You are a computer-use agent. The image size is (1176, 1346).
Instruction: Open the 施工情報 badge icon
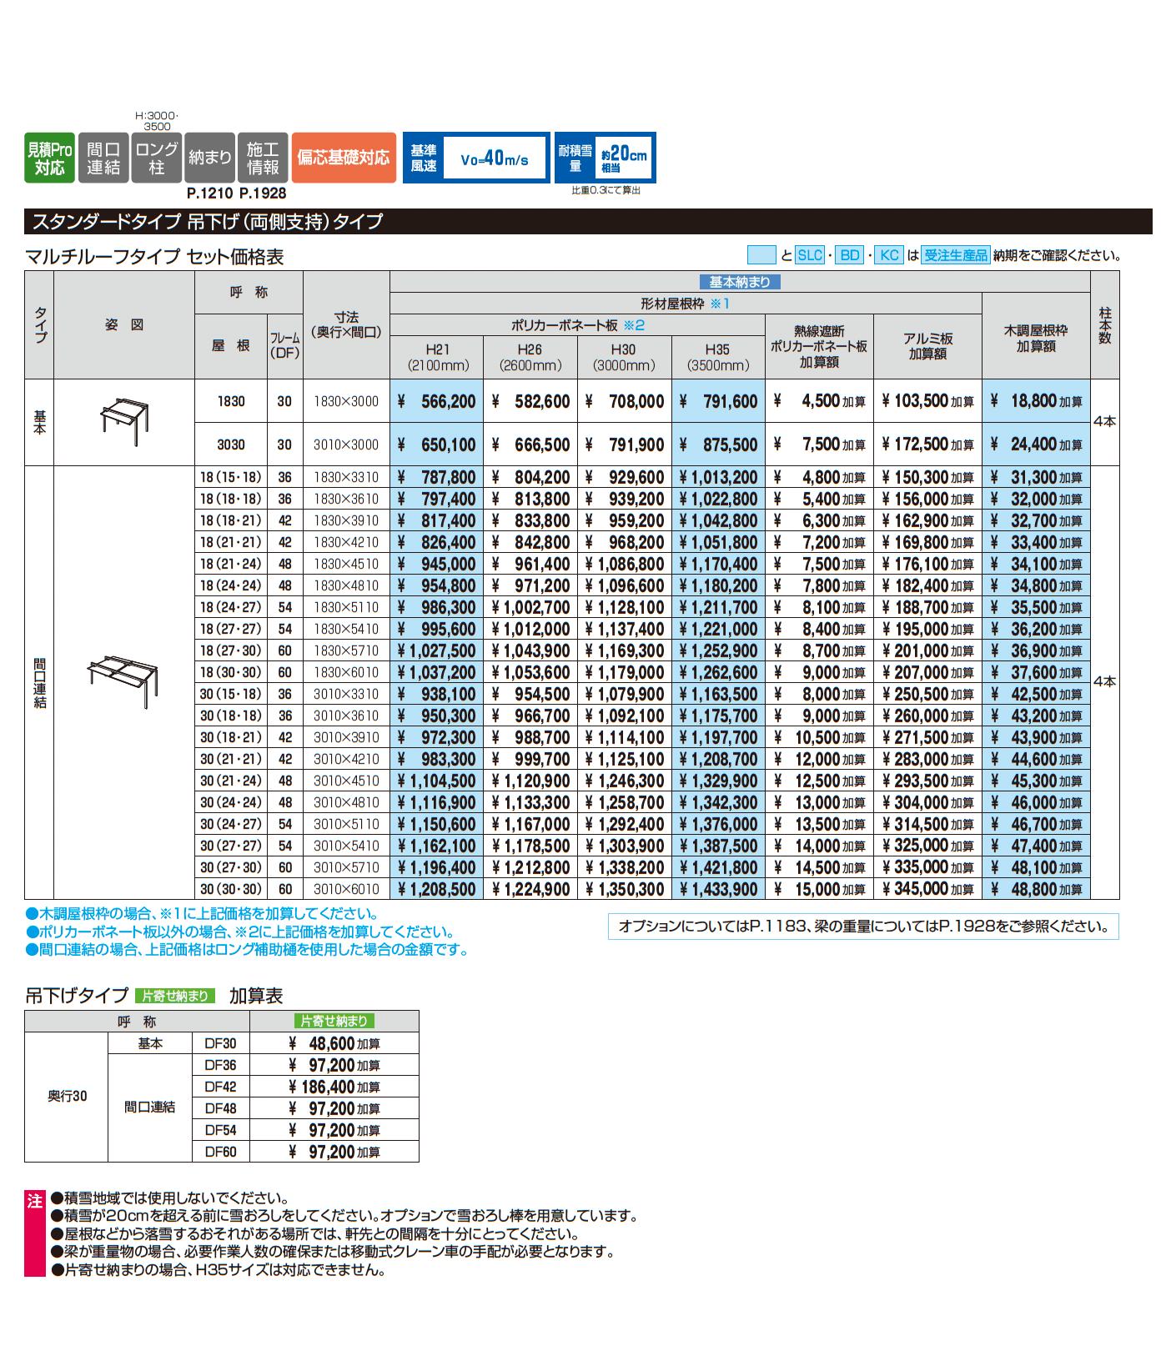(263, 158)
